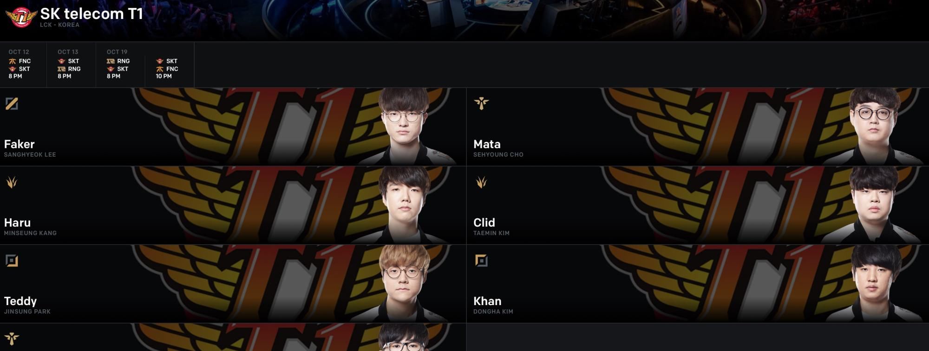This screenshot has height=351, width=929.
Task: Open the OCT 13 SKT vs RNG match
Action: 71,65
